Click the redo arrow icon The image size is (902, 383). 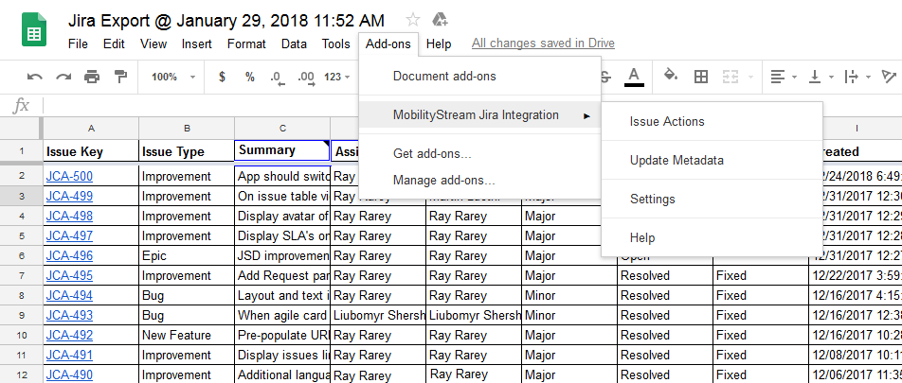(63, 77)
